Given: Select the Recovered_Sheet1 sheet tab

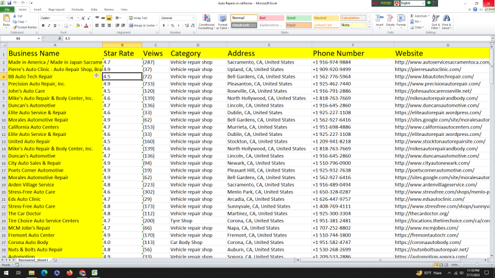Looking at the screenshot, I should click(33, 260).
